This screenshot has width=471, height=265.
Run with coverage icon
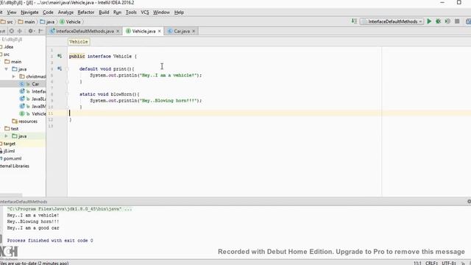(x=447, y=21)
